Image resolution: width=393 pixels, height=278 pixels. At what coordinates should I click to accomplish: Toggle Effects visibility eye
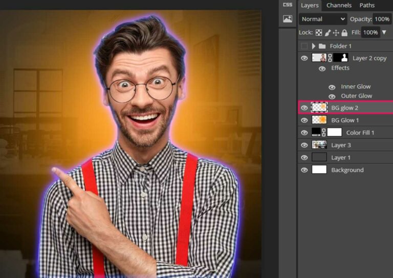(x=322, y=68)
